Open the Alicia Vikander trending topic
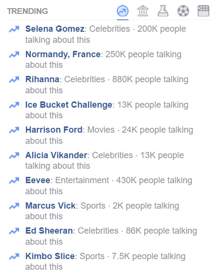The width and height of the screenshot is (216, 274). click(56, 155)
